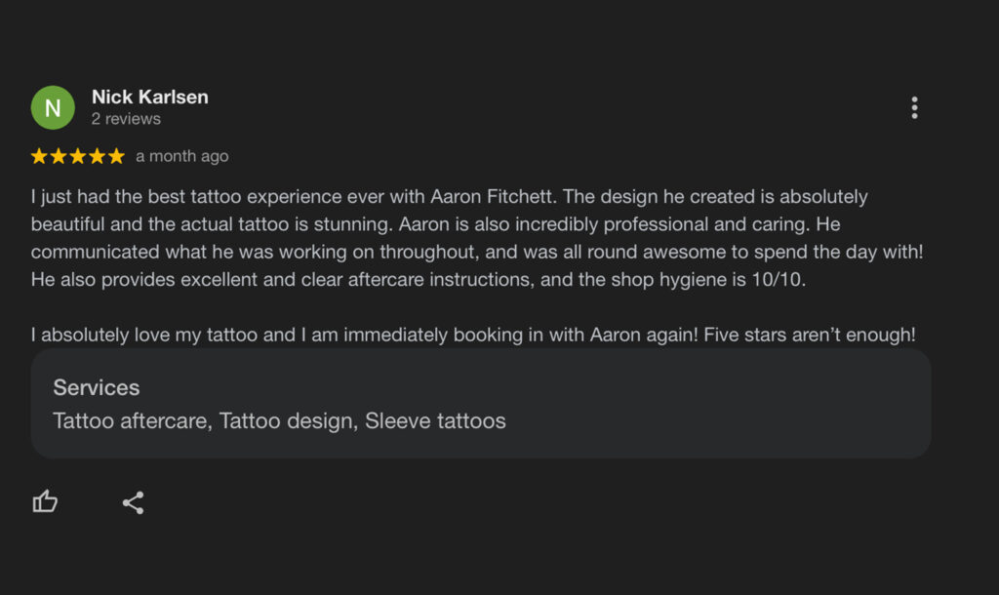The height and width of the screenshot is (595, 999).
Task: Click the '10/10' hygiene rating text
Action: (x=777, y=280)
